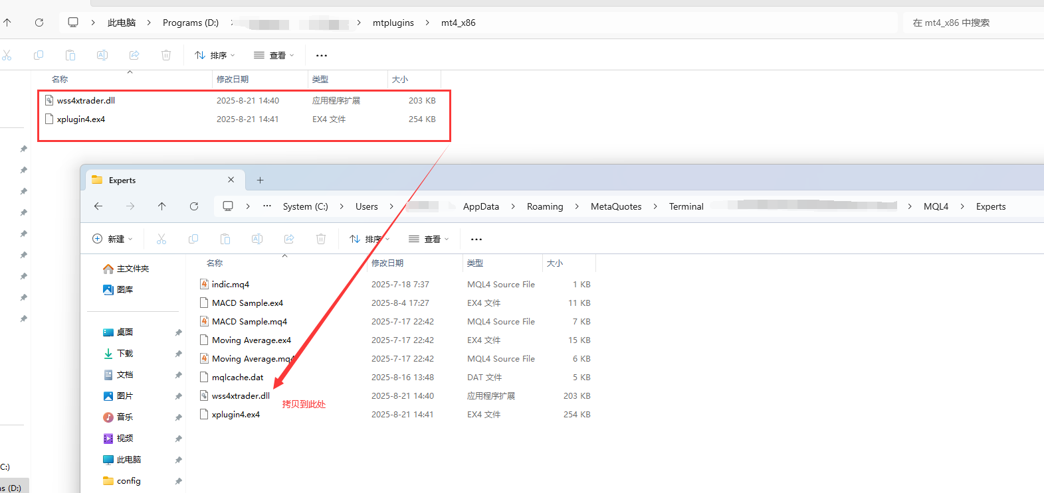Select wss4xtrader.dll in Experts file list
Image resolution: width=1044 pixels, height=493 pixels.
tap(241, 396)
